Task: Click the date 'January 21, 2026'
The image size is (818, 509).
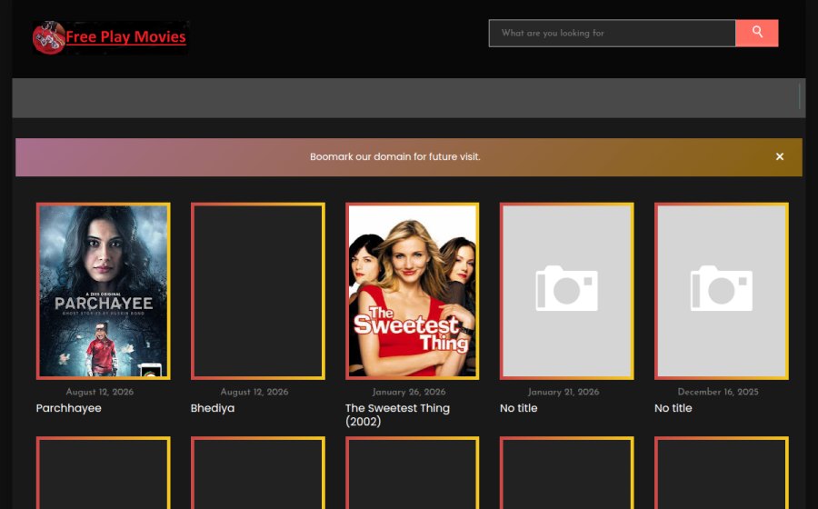Action: pyautogui.click(x=564, y=392)
